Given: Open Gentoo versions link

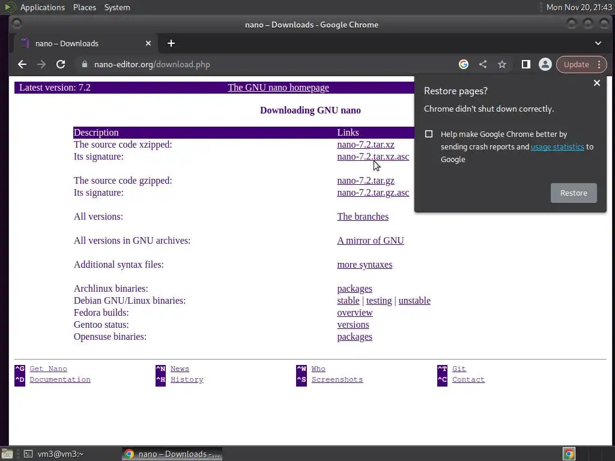Looking at the screenshot, I should coord(353,325).
